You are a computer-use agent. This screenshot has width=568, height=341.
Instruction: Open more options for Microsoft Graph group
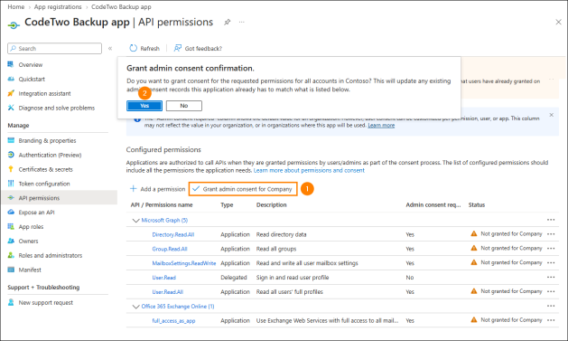[x=551, y=220]
